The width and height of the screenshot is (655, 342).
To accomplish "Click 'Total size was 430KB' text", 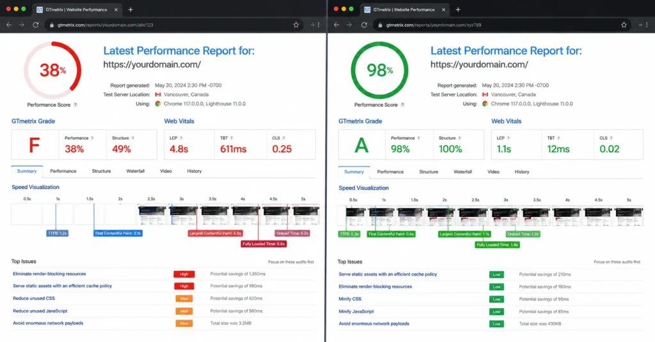I will pyautogui.click(x=540, y=323).
